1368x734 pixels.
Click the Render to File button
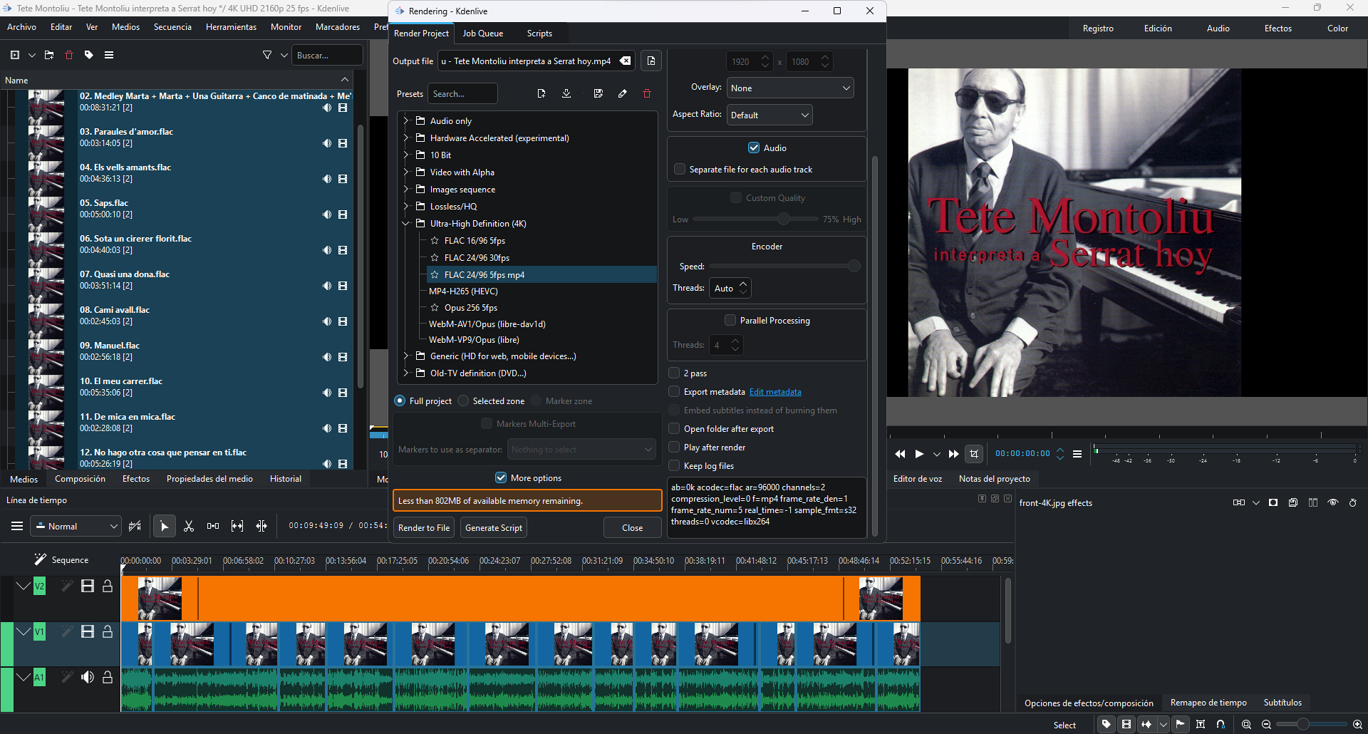click(423, 527)
